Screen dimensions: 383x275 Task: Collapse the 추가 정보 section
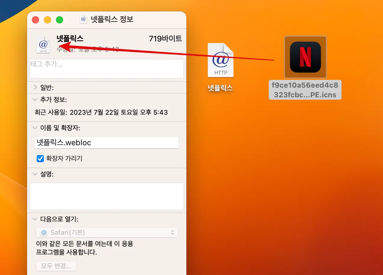[35, 100]
